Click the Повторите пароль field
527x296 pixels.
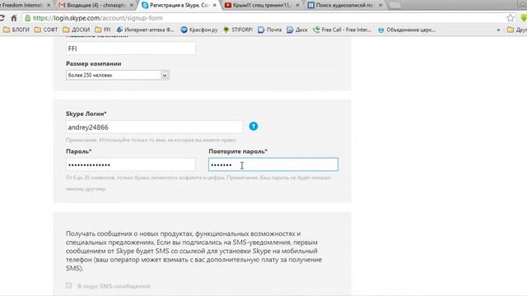tap(273, 164)
